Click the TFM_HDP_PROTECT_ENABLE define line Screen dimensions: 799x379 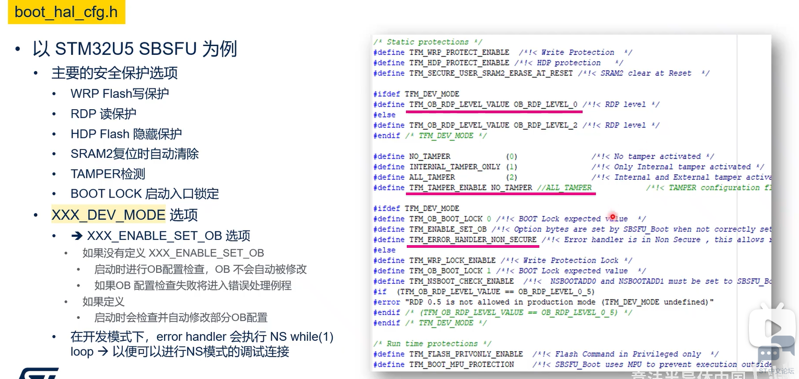498,63
